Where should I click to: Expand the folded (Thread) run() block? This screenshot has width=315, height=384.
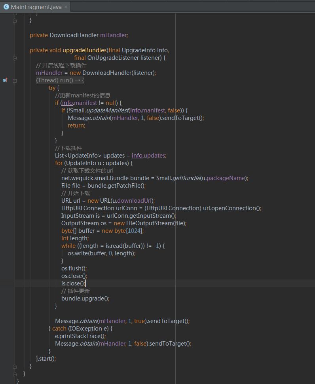point(15,80)
